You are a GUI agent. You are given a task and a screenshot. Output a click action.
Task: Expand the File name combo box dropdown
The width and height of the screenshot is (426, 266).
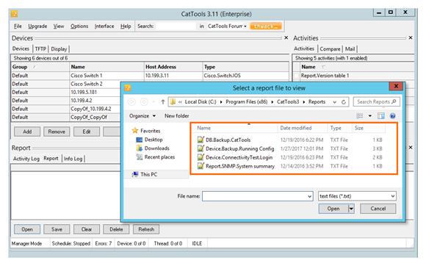pyautogui.click(x=309, y=196)
